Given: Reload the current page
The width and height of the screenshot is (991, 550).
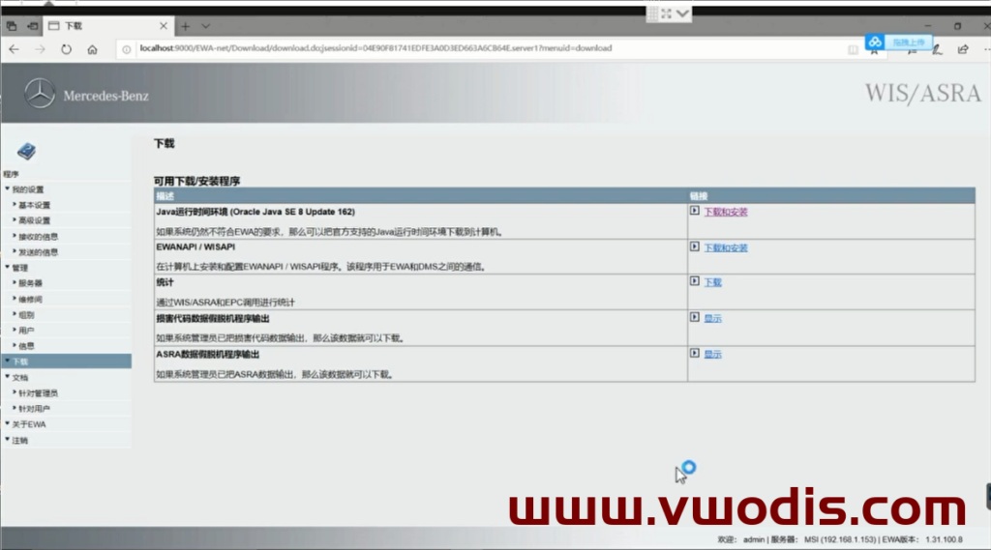Looking at the screenshot, I should point(67,49).
